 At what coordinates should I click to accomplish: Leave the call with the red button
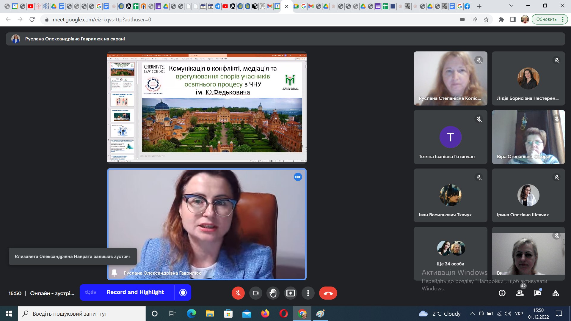pos(328,293)
